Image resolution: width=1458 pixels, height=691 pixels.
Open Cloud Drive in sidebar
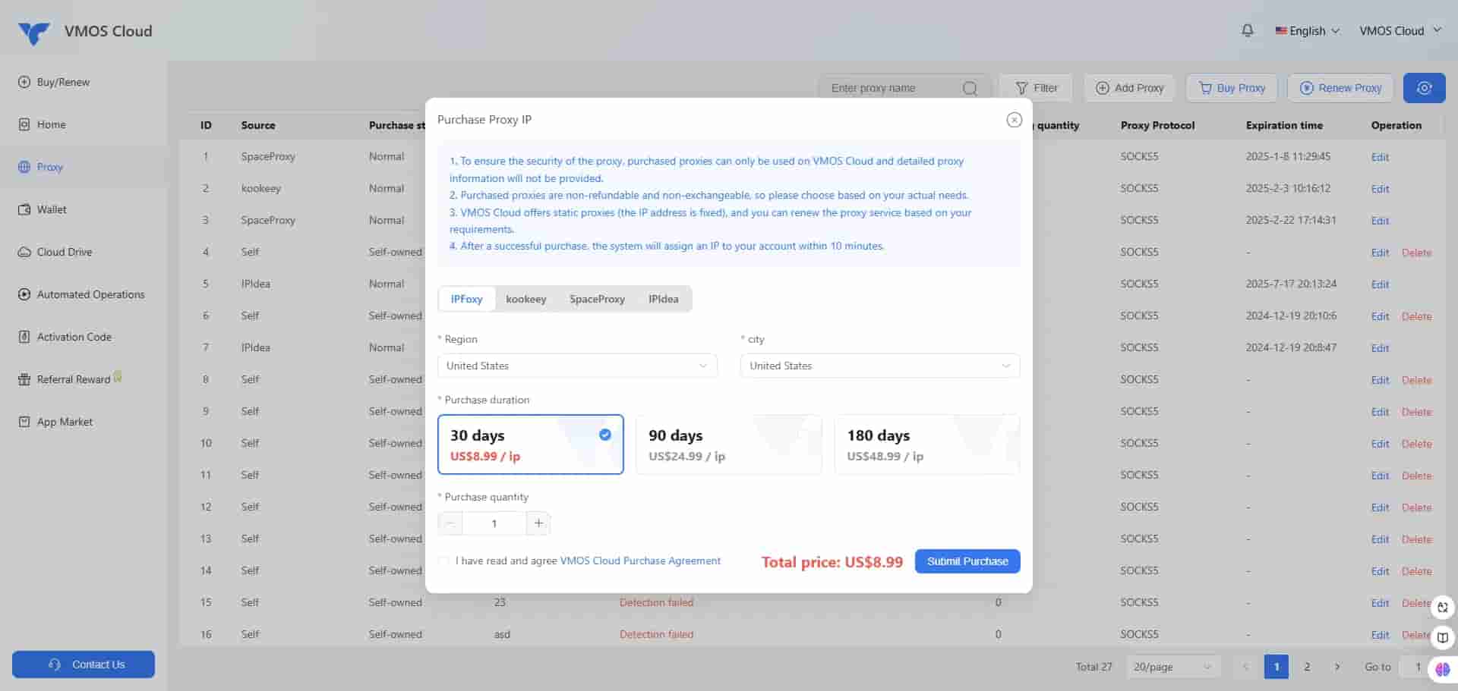coord(65,252)
